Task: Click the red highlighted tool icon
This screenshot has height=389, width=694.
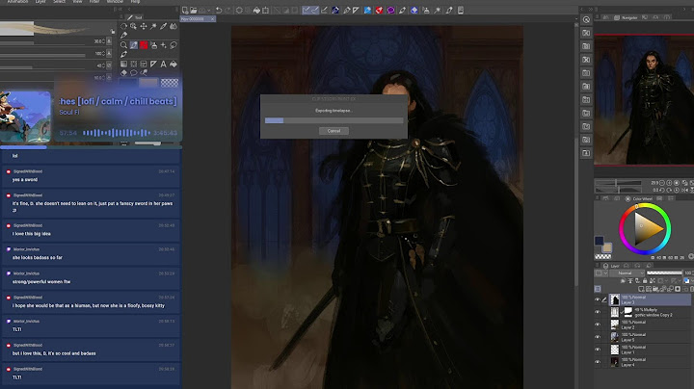Action: pyautogui.click(x=144, y=45)
